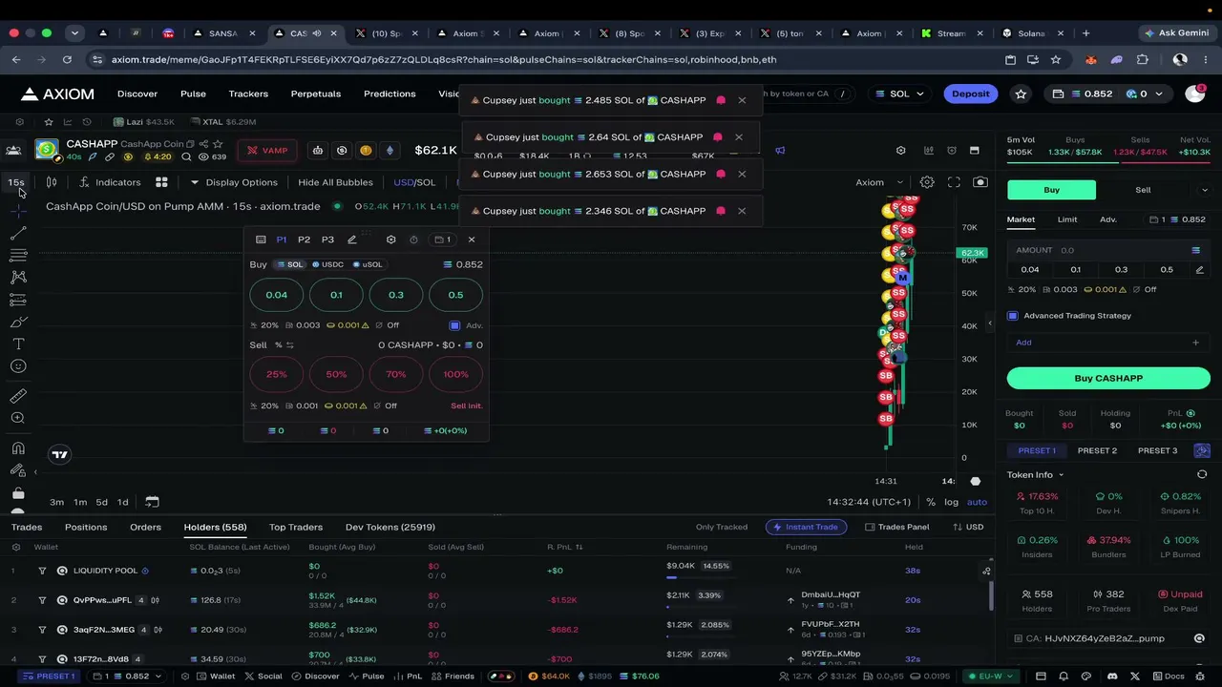Copy the CashApp Coin name
This screenshot has height=687, width=1222.
(x=189, y=144)
